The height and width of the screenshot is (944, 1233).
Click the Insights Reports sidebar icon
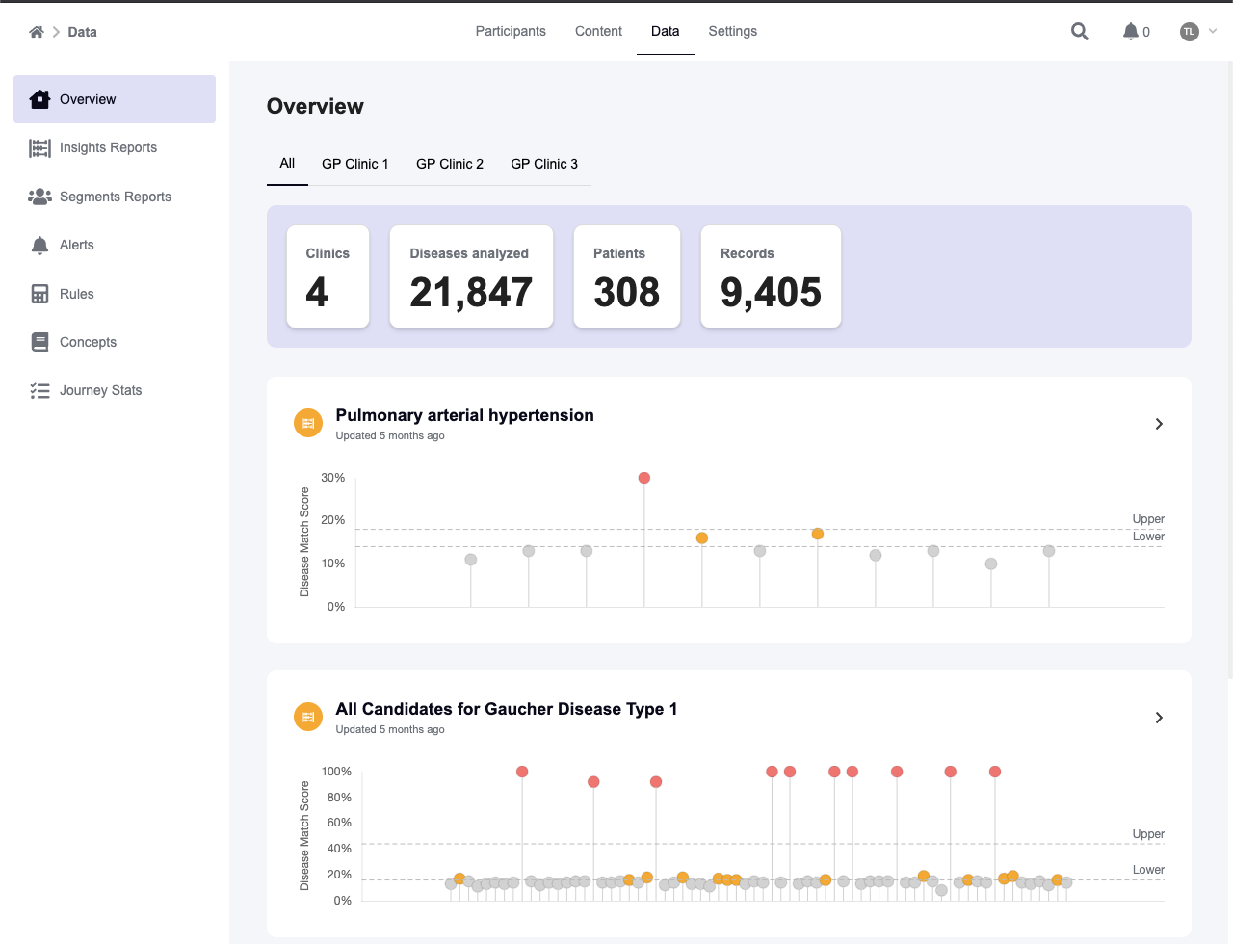(39, 148)
